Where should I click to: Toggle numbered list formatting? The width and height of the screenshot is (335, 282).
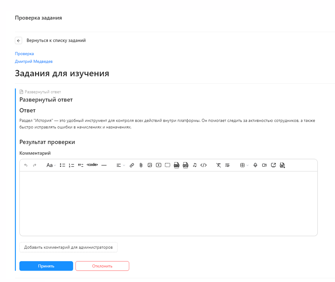click(71, 165)
